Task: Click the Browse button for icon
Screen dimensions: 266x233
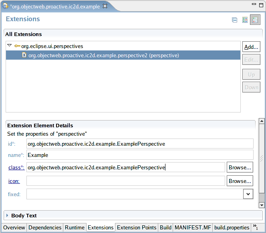Action: (x=240, y=181)
